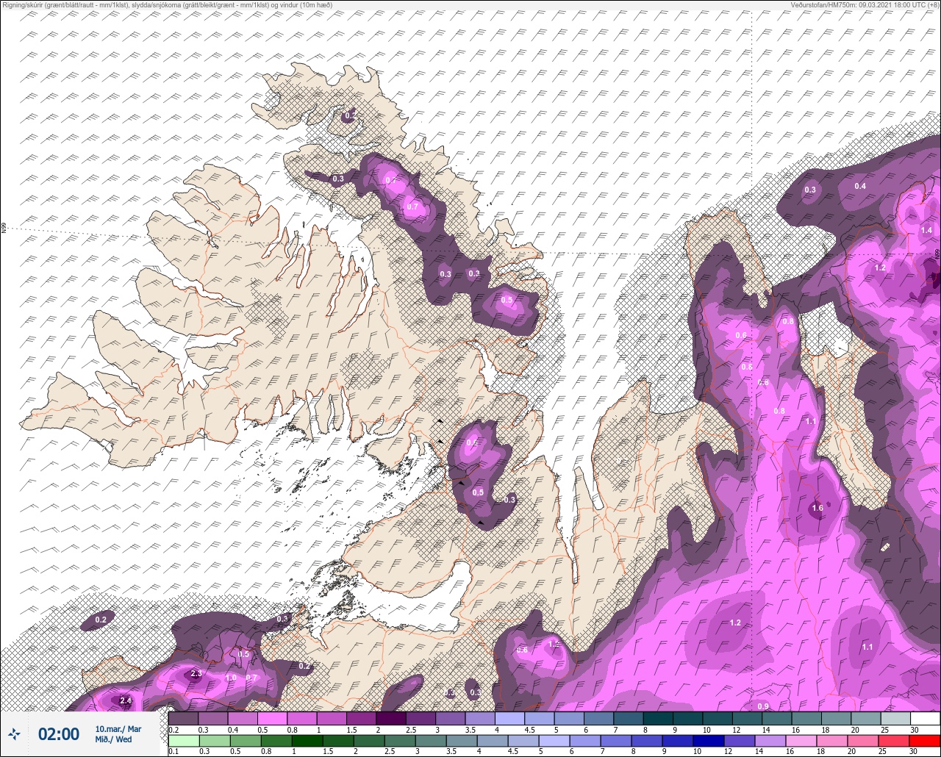Viewport: 941px width, 757px height.
Task: Pick the first dark purple swatch in top legend
Action: [184, 718]
